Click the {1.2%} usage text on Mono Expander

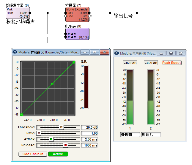(84, 19)
